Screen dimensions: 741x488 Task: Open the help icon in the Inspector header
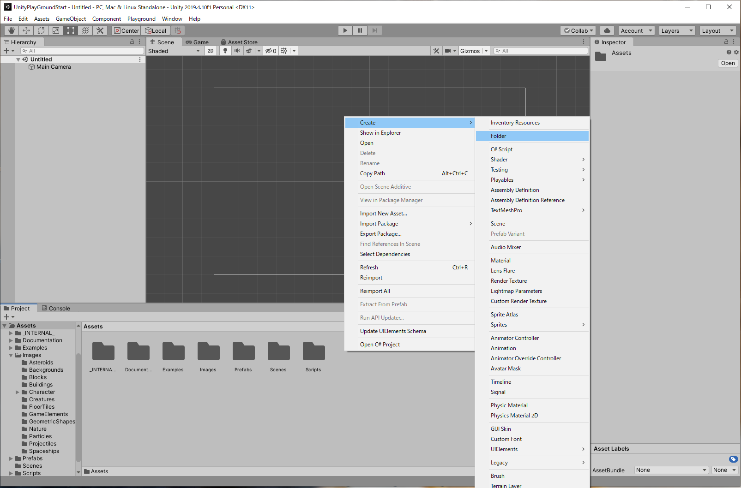point(729,52)
